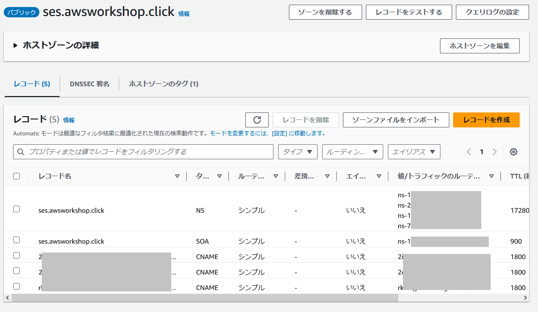Sort by routing policy column arrow
The height and width of the screenshot is (312, 538).
[275, 176]
